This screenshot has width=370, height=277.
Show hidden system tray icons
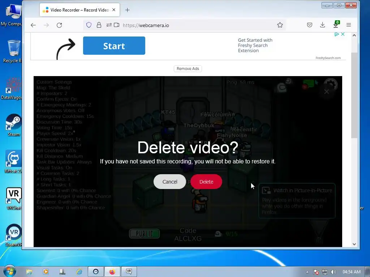coord(307,272)
